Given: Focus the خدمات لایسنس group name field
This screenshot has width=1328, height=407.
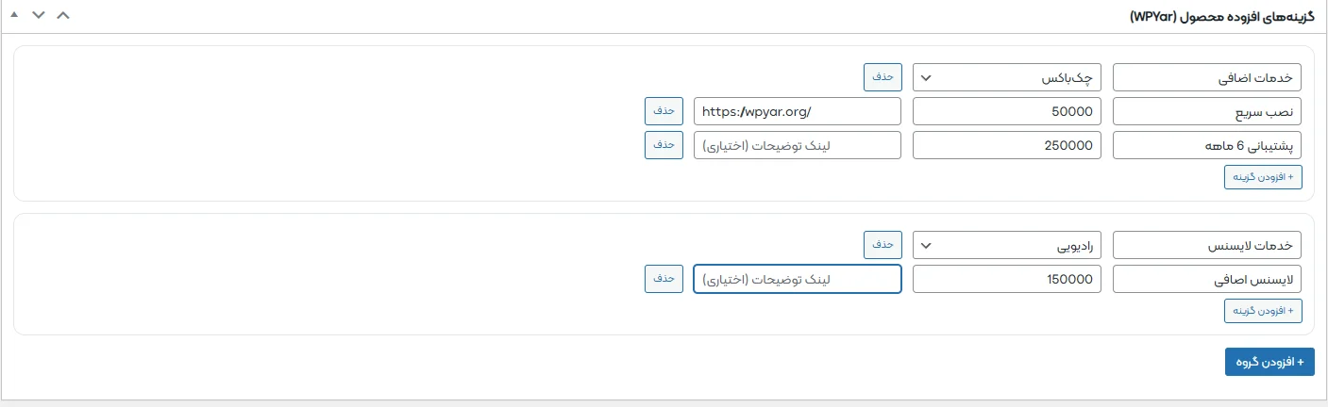Looking at the screenshot, I should point(1207,245).
